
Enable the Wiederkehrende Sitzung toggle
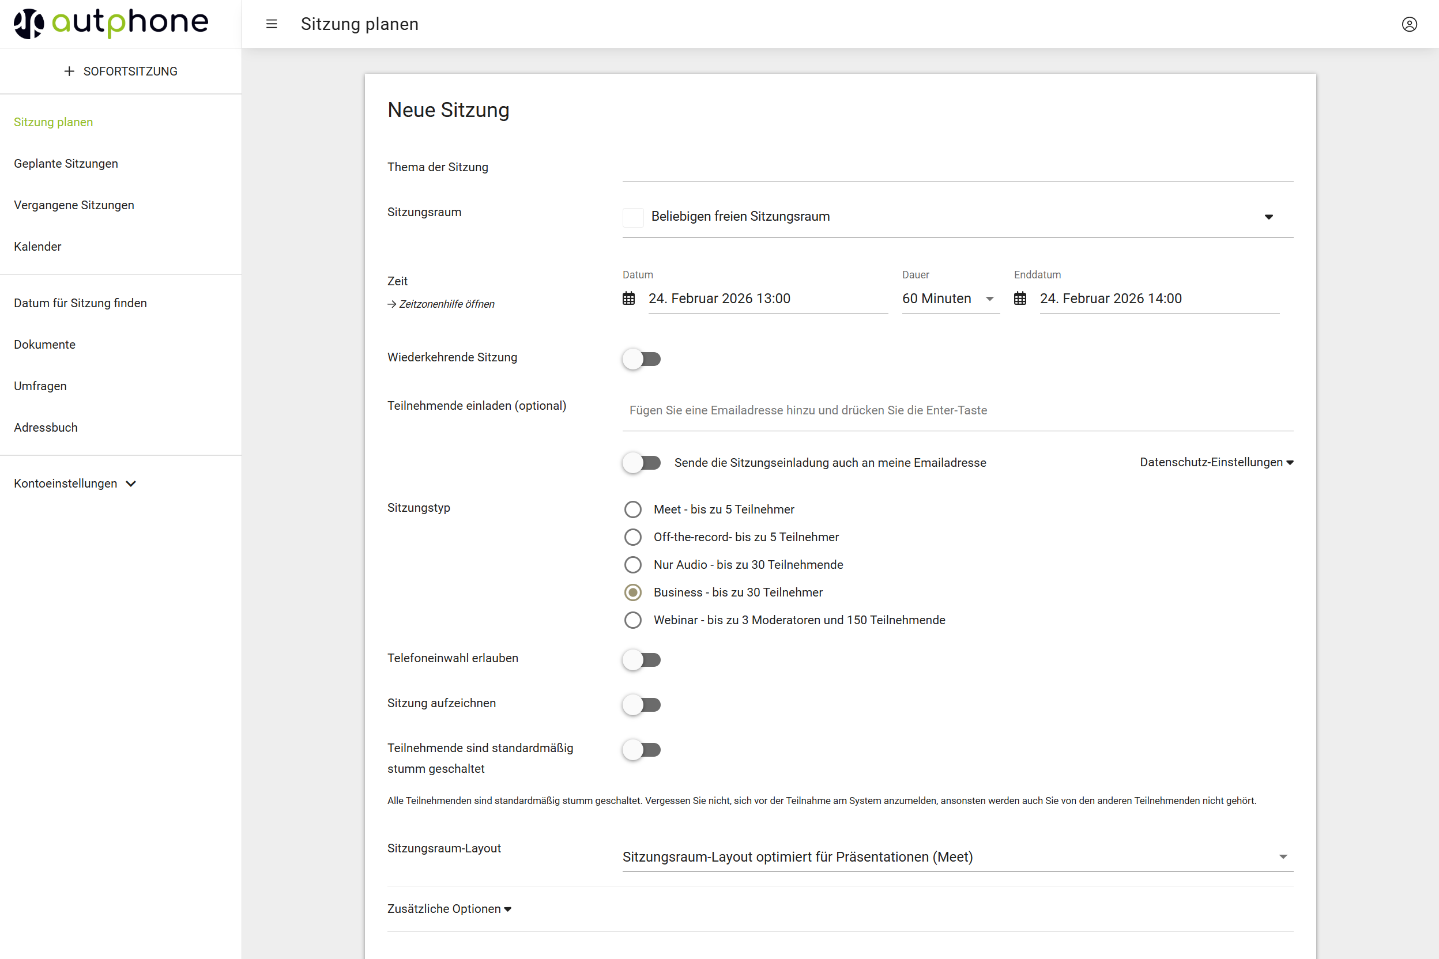click(641, 359)
